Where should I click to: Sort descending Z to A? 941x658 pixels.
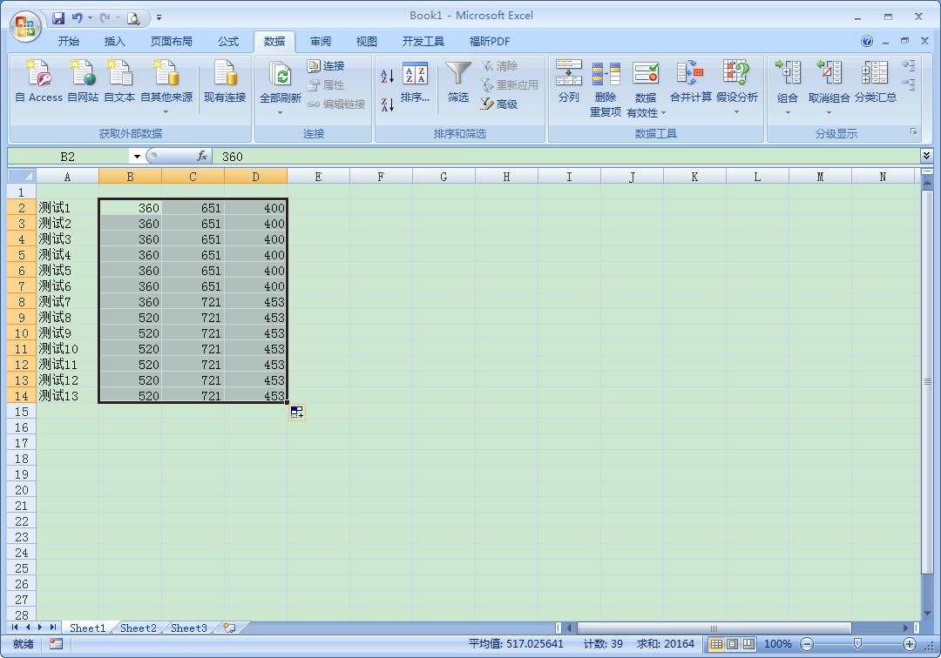tap(387, 104)
